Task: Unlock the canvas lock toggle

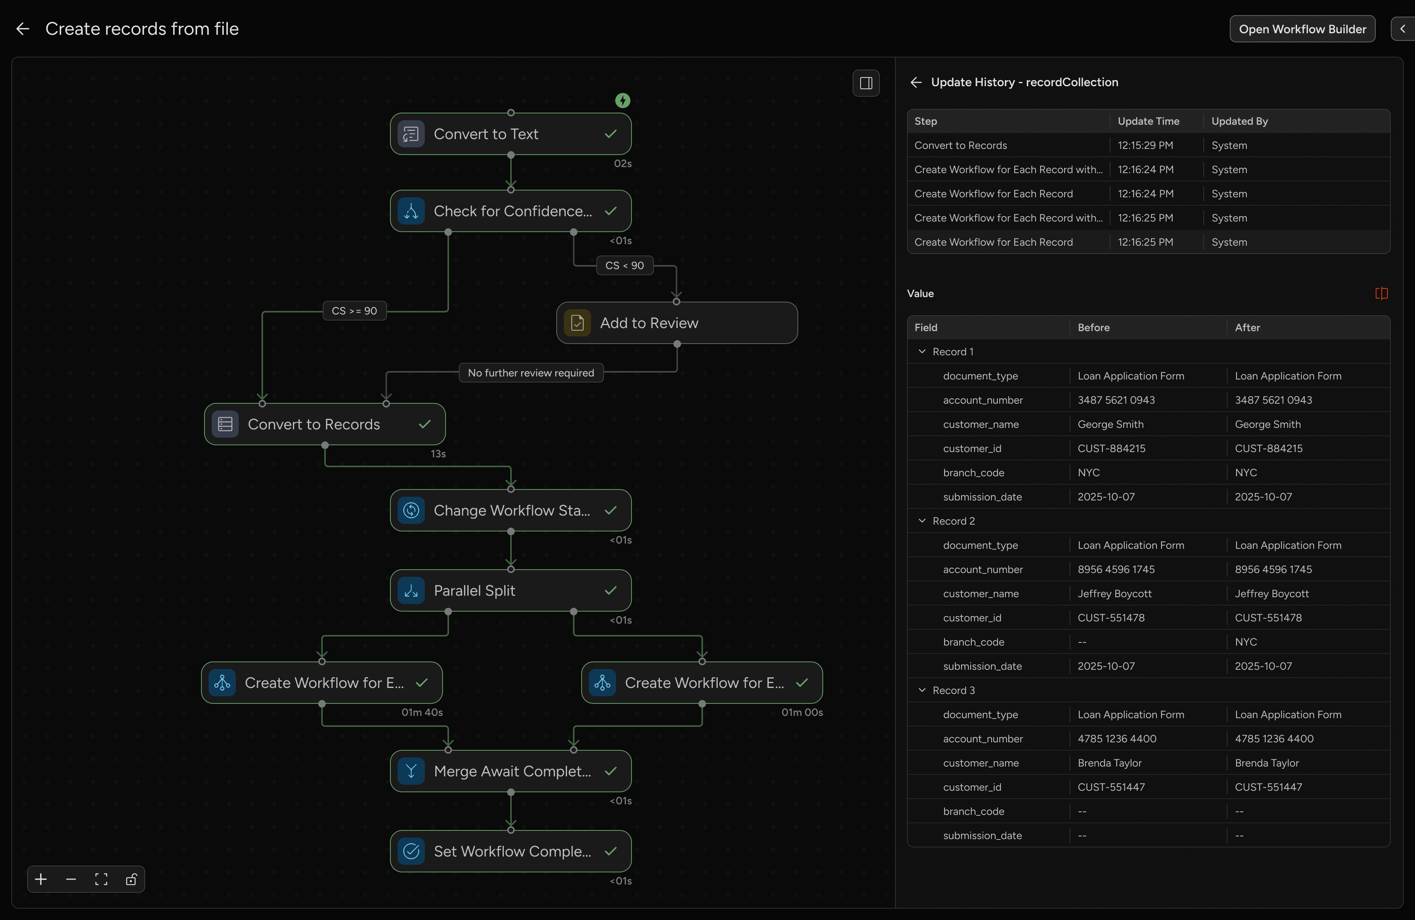Action: point(131,880)
